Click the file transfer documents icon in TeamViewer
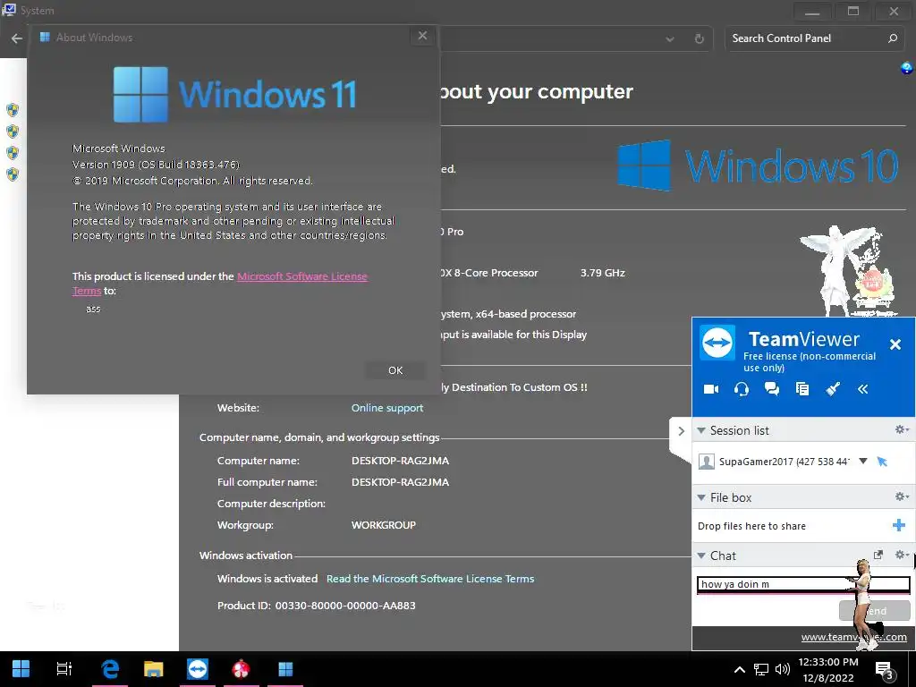Image resolution: width=916 pixels, height=687 pixels. pyautogui.click(x=802, y=389)
